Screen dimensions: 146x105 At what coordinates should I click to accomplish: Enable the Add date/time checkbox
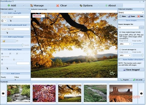pos(1,50)
